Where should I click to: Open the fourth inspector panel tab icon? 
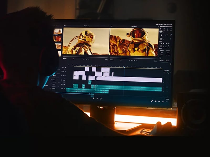point(171,29)
